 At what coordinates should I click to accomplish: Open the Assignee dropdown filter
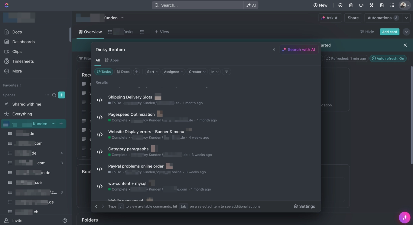tap(174, 72)
